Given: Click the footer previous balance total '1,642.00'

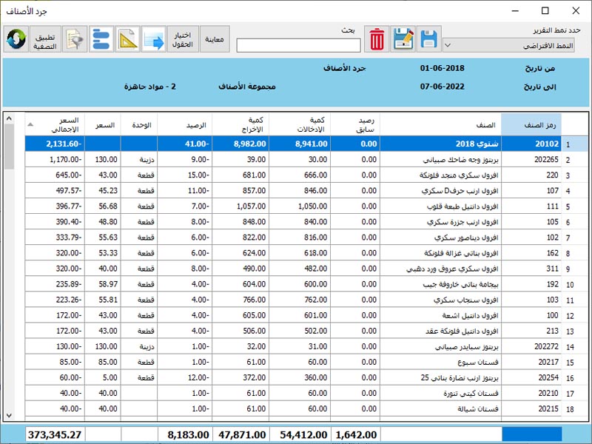Looking at the screenshot, I should click(x=356, y=434).
